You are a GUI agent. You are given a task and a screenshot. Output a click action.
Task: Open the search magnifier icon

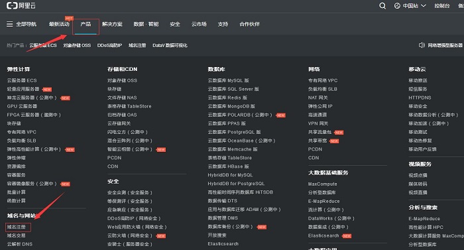pos(382,6)
